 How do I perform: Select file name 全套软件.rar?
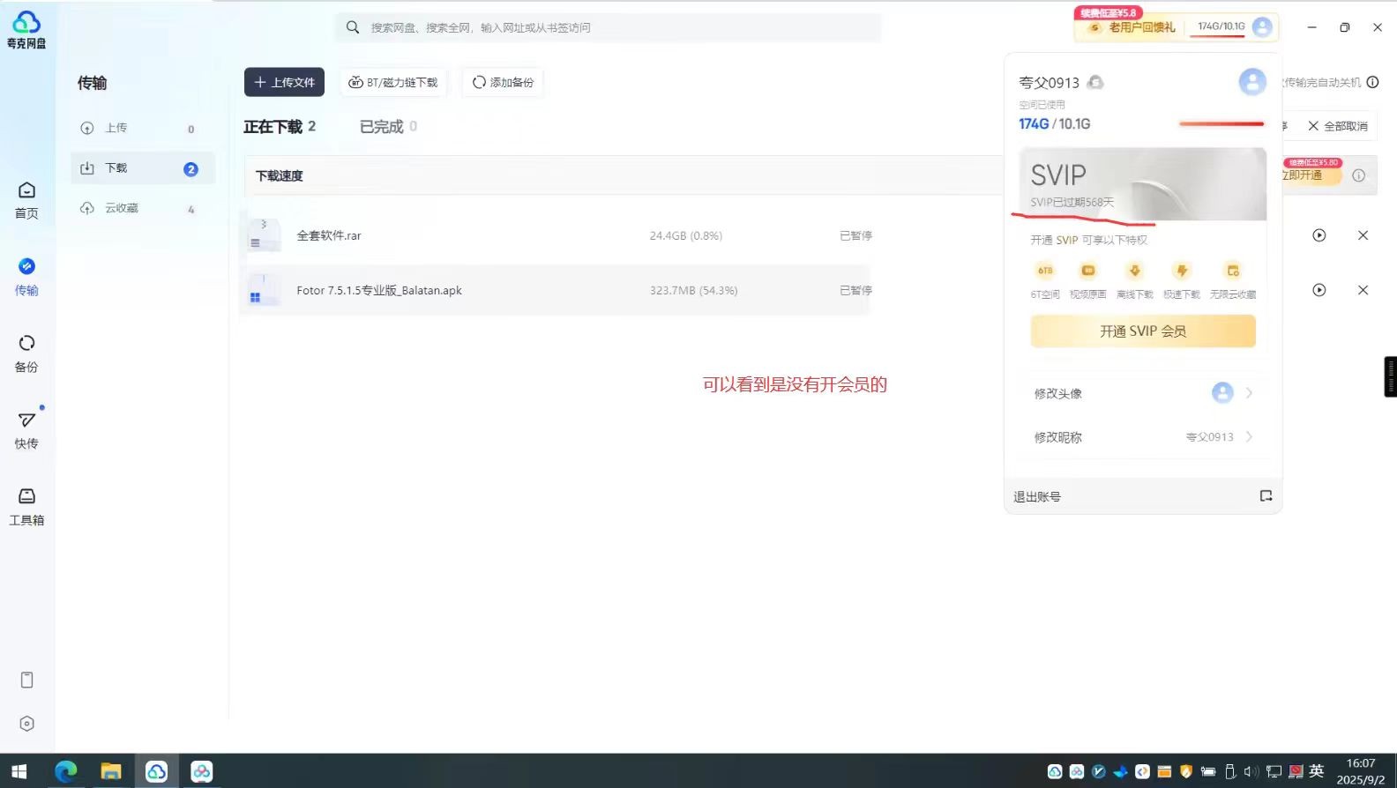tap(329, 235)
